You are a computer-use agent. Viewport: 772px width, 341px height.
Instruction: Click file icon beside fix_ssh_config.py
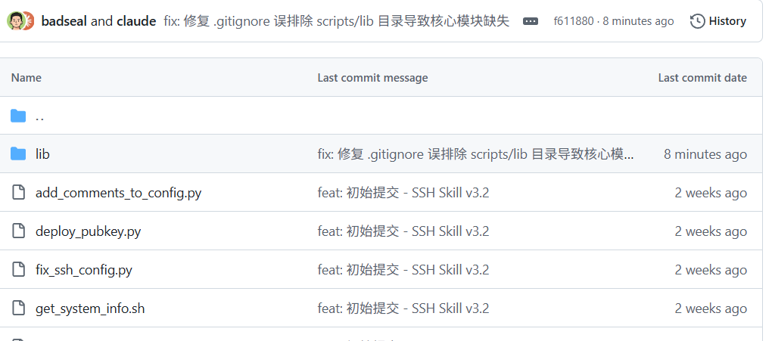[18, 270]
